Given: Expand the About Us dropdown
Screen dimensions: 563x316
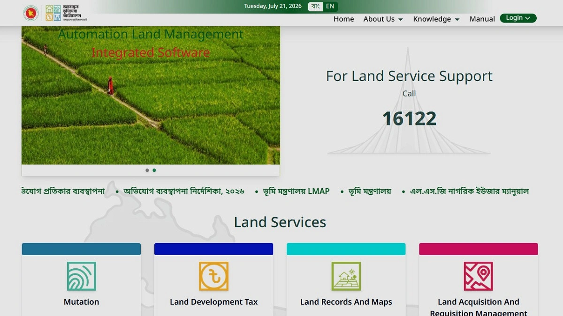Looking at the screenshot, I should 383,19.
